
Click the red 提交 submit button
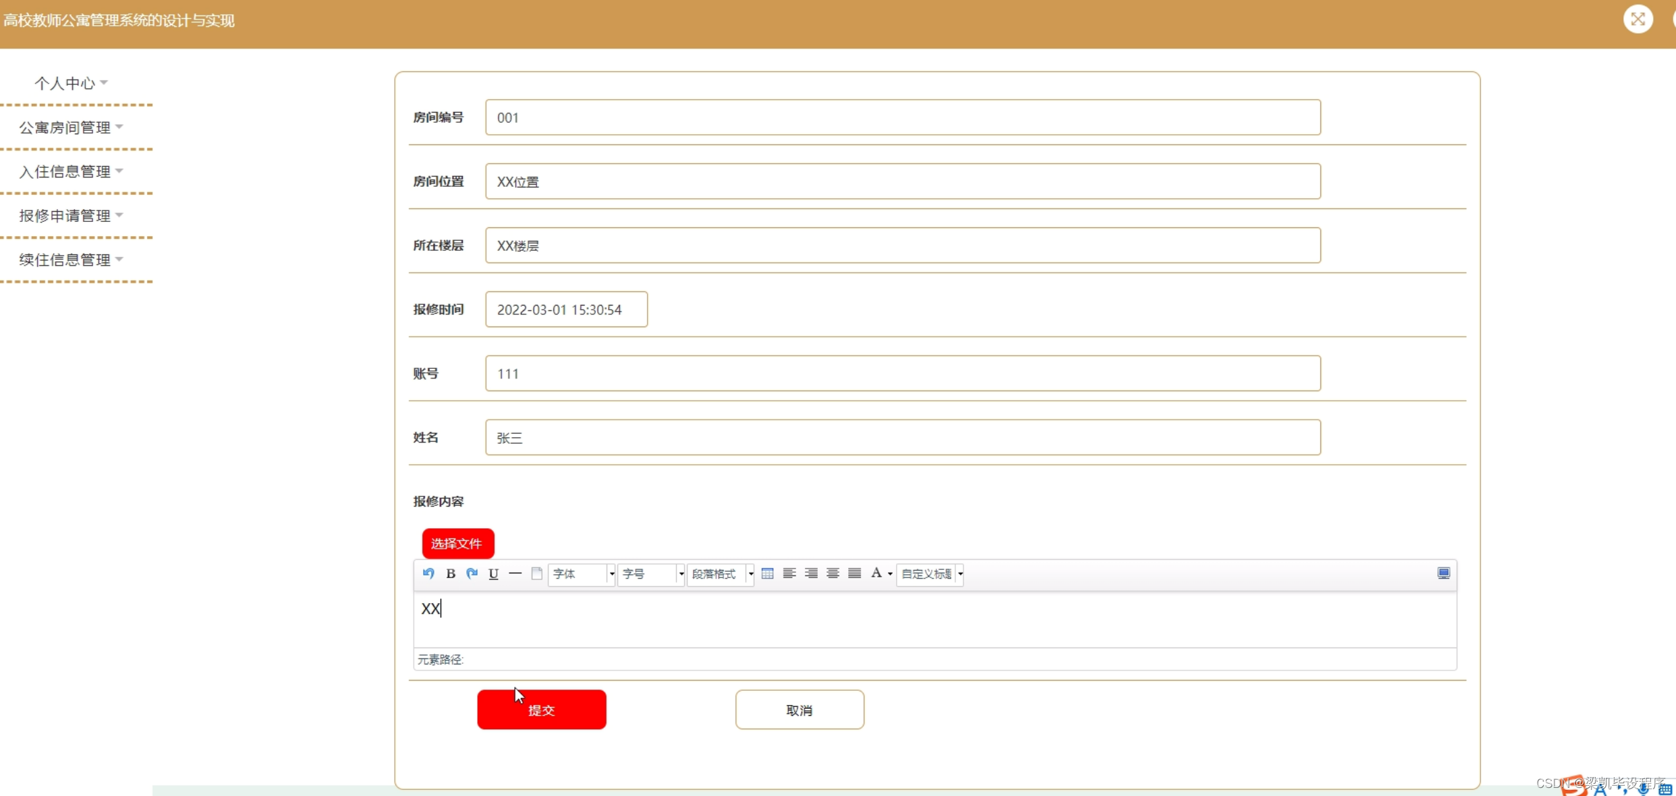542,710
